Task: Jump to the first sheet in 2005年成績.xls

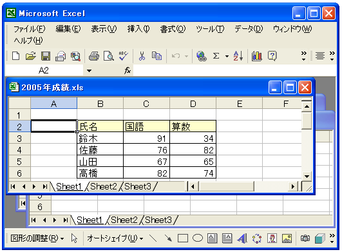Action: [13, 186]
